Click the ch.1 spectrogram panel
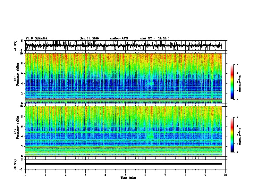The image size is (254, 196). coord(124,78)
